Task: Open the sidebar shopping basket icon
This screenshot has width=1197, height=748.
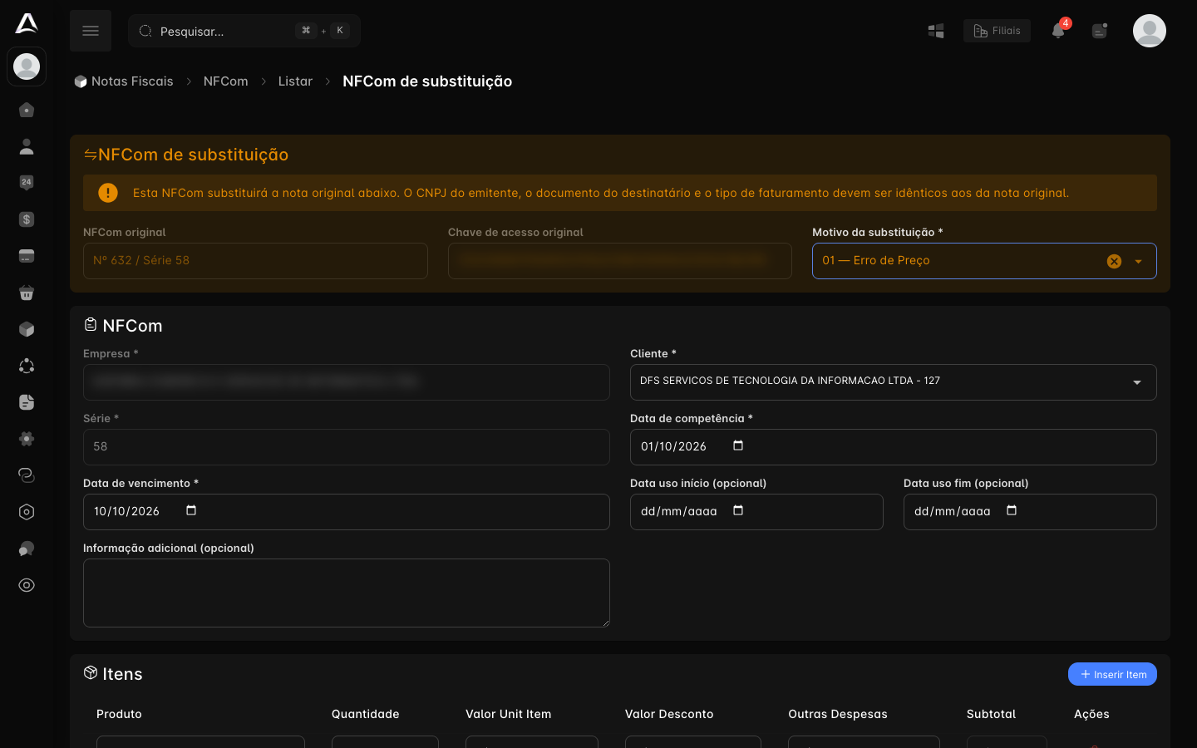Action: (27, 293)
